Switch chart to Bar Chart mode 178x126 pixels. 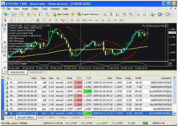point(105,14)
